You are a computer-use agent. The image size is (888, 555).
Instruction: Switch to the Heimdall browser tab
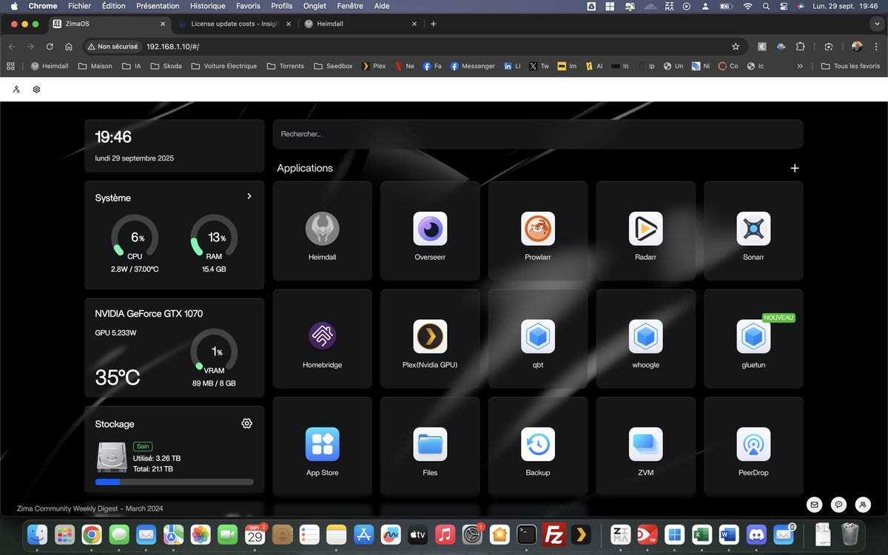(359, 24)
